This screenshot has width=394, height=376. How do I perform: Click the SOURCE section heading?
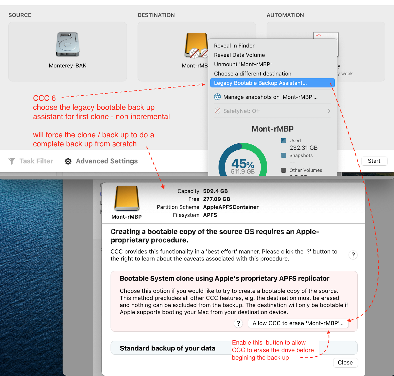20,15
